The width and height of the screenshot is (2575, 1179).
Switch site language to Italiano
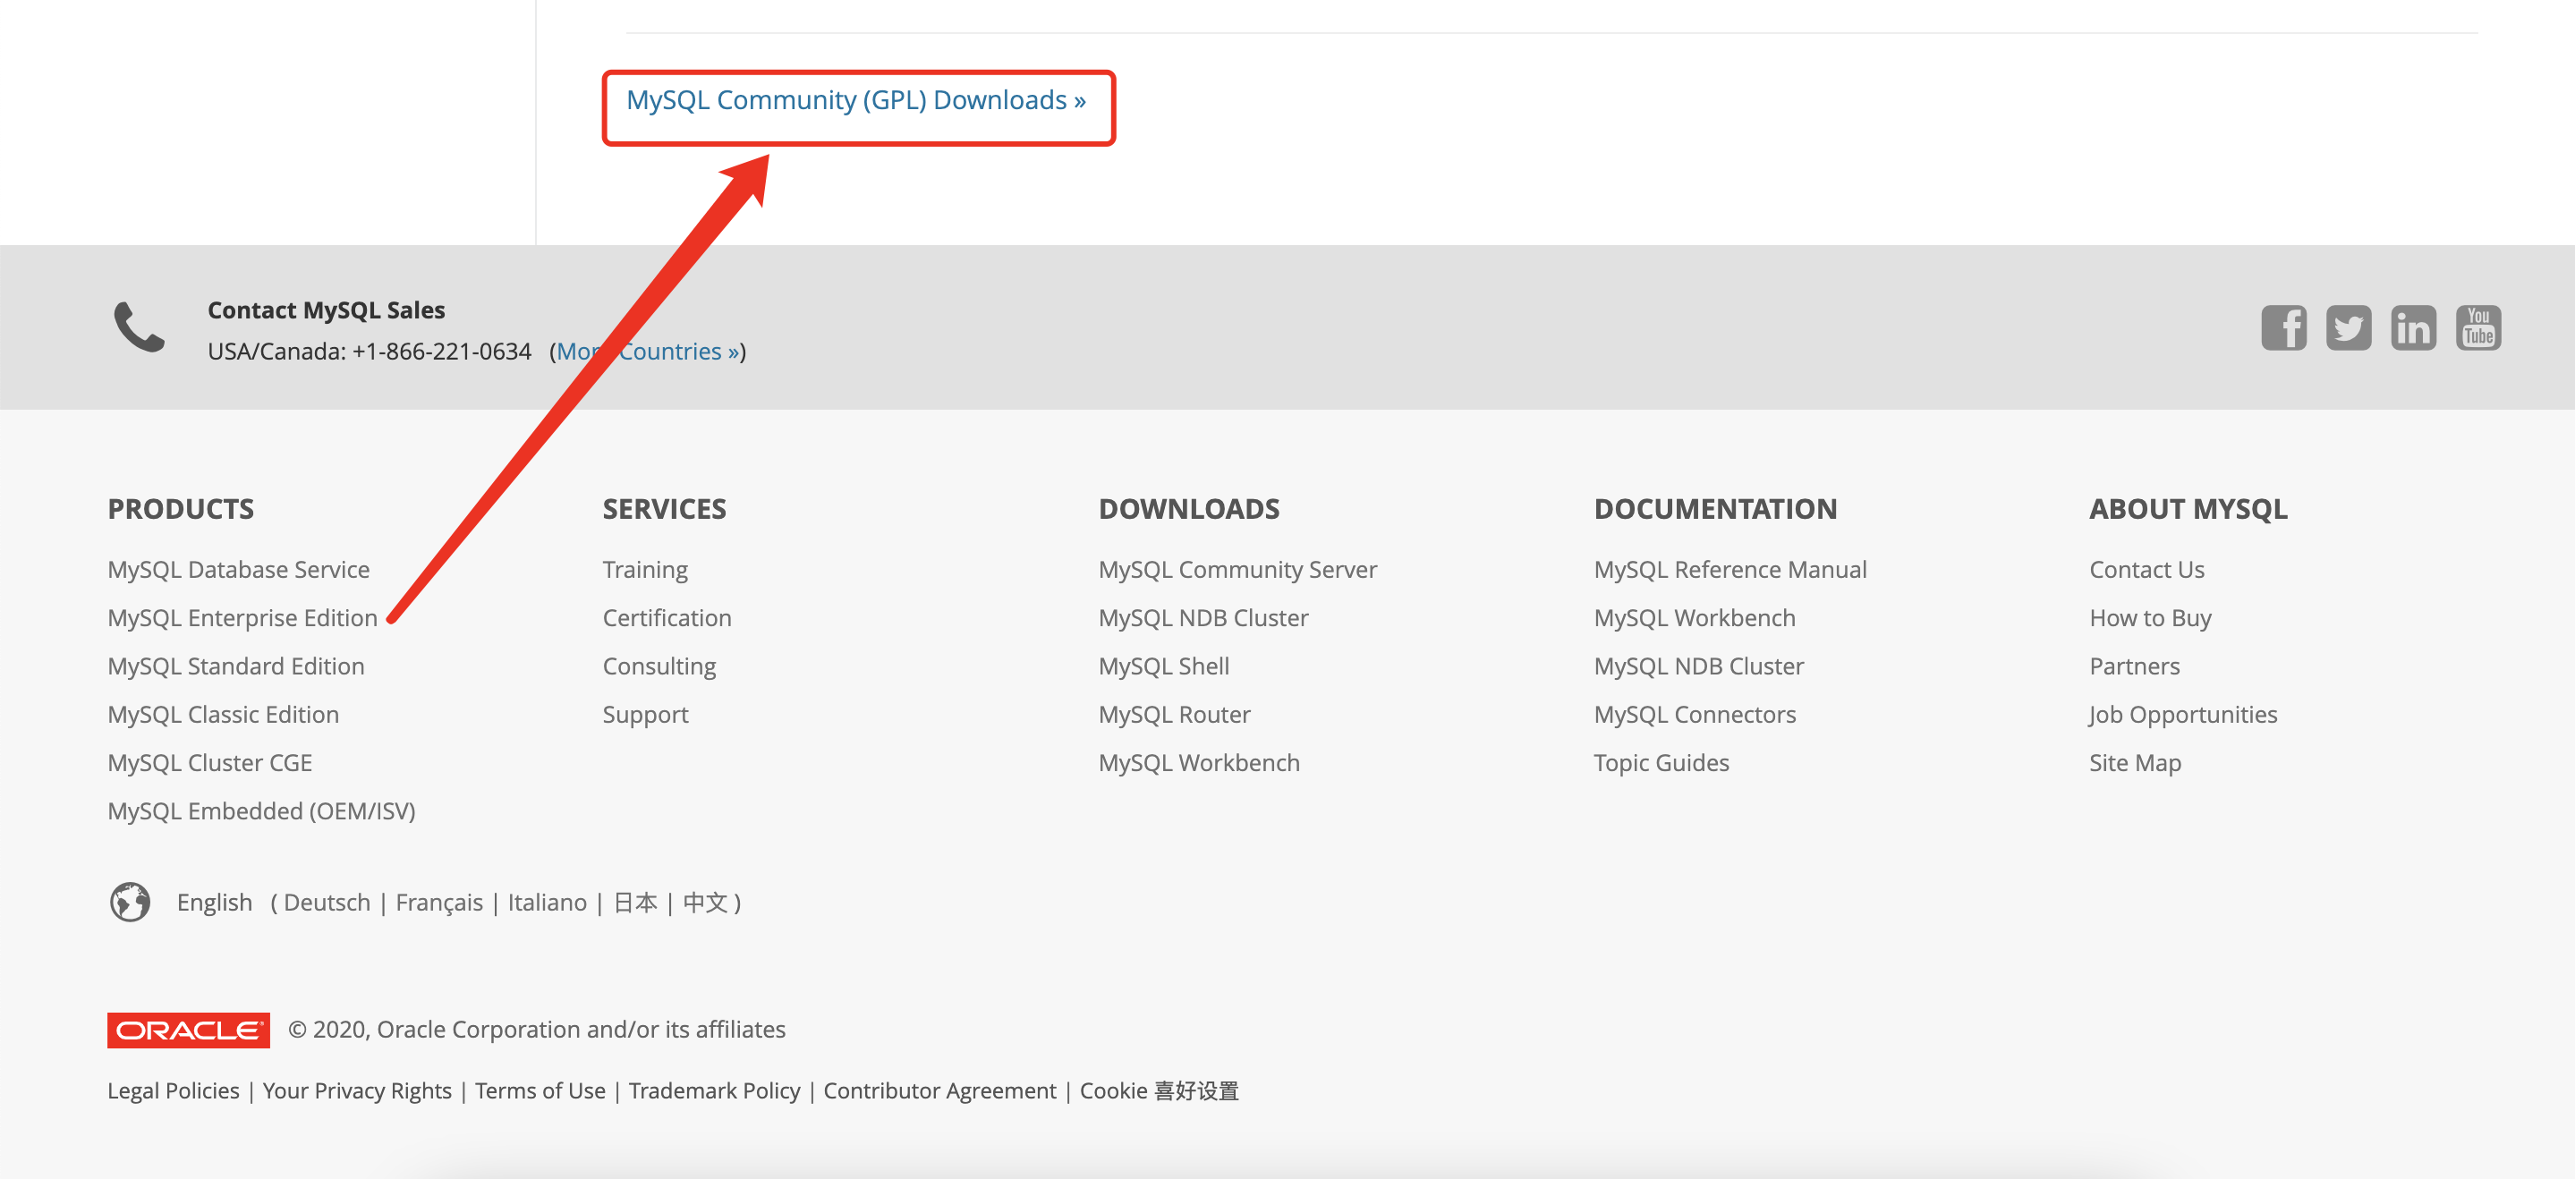click(547, 903)
